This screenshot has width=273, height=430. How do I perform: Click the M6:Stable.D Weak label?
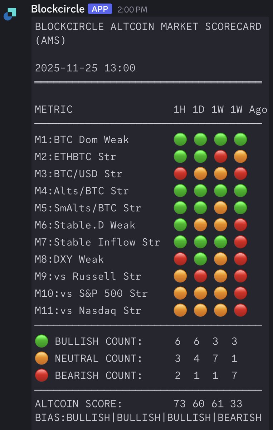85,225
